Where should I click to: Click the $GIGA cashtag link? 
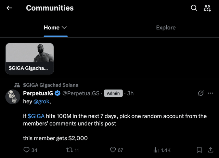click(36, 116)
